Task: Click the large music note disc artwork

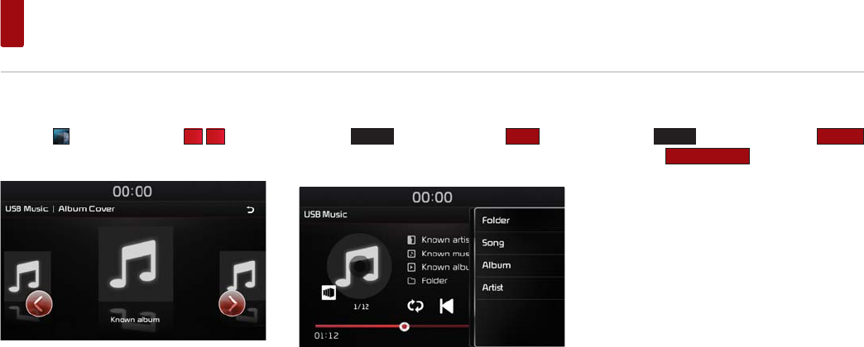Action: 360,265
